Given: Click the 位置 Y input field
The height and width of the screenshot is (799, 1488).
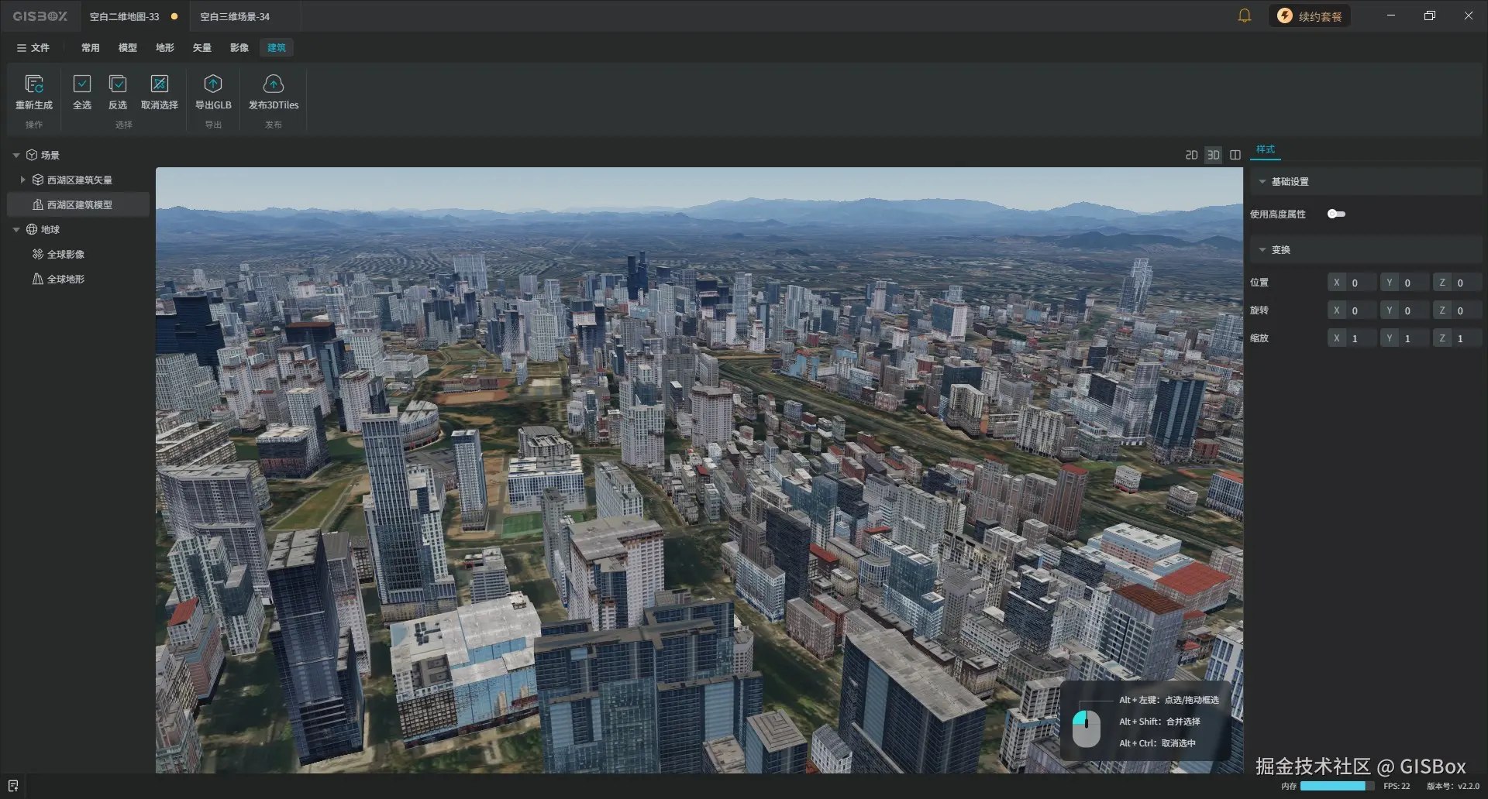Looking at the screenshot, I should [1406, 283].
